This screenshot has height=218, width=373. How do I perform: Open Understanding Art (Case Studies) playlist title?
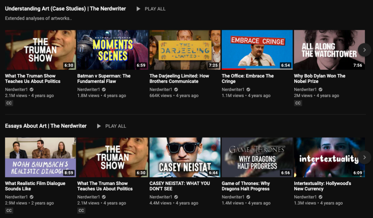coord(66,9)
